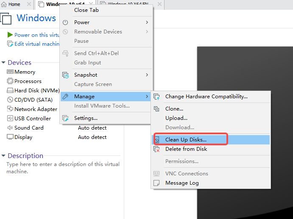
Task: Click Power on this virtual machine link
Action: 37,35
